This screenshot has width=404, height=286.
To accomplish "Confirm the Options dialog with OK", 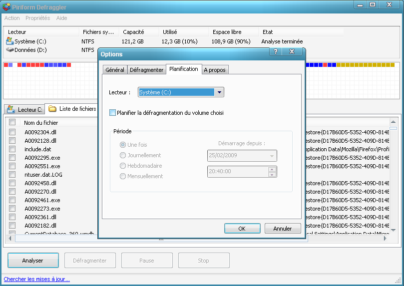I will tap(242, 229).
